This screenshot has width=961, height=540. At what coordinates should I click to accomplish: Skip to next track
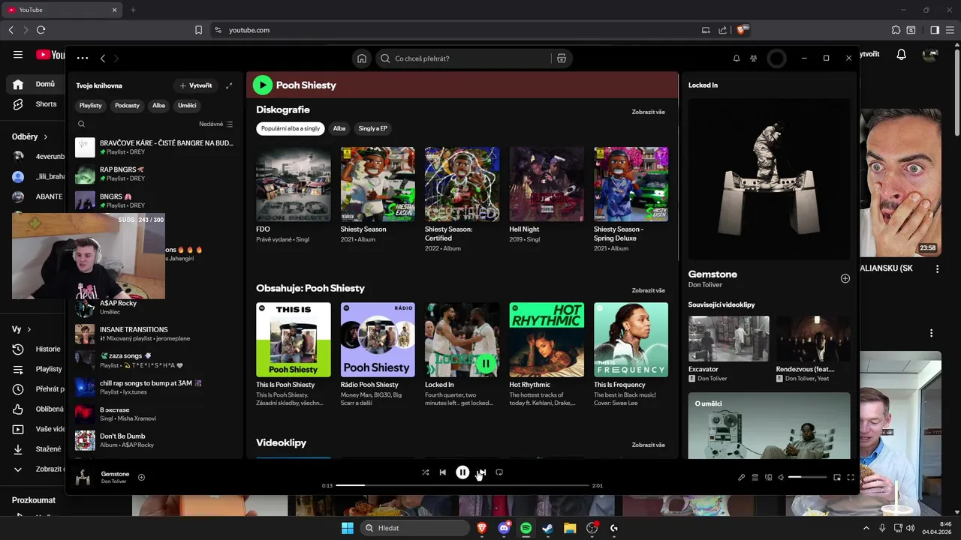[x=482, y=472]
